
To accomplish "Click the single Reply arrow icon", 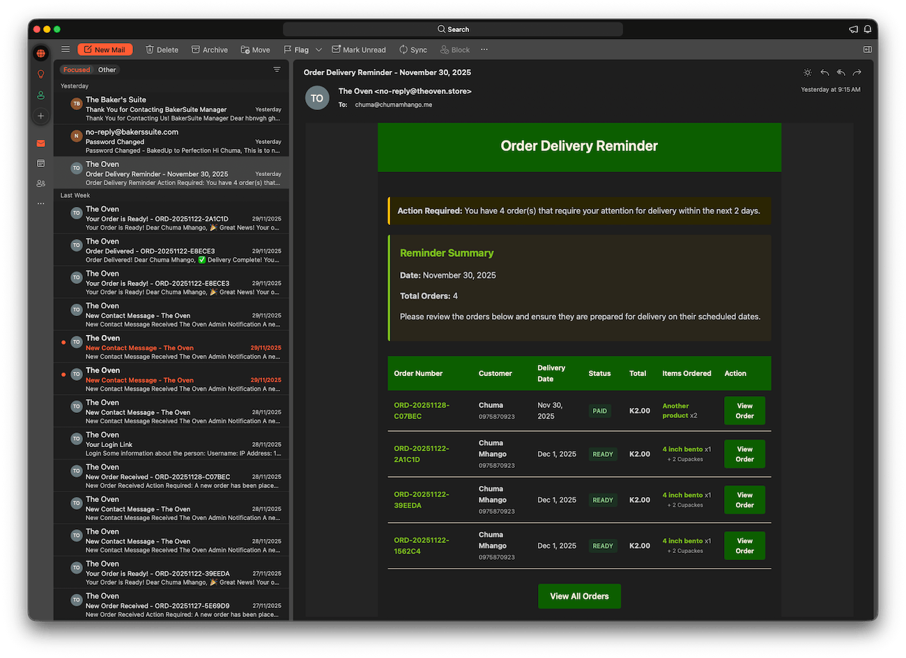I will click(x=824, y=72).
